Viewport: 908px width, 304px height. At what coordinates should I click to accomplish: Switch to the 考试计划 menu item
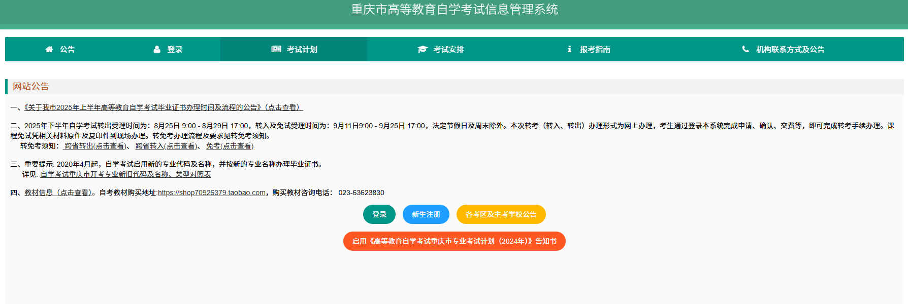pos(302,49)
